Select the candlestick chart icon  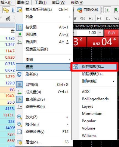click(19, 34)
